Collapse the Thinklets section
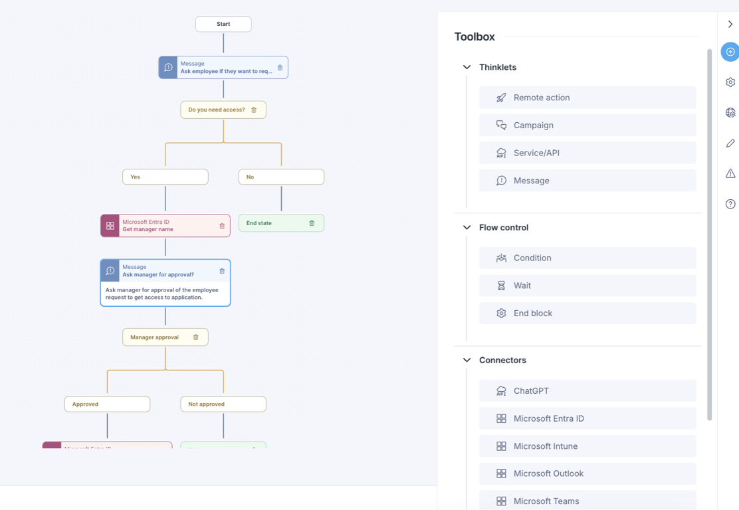 tap(467, 67)
